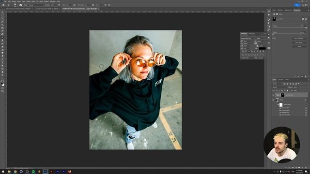310x174 pixels.
Task: Switch to the Swatches tab
Action: pyautogui.click(x=280, y=10)
